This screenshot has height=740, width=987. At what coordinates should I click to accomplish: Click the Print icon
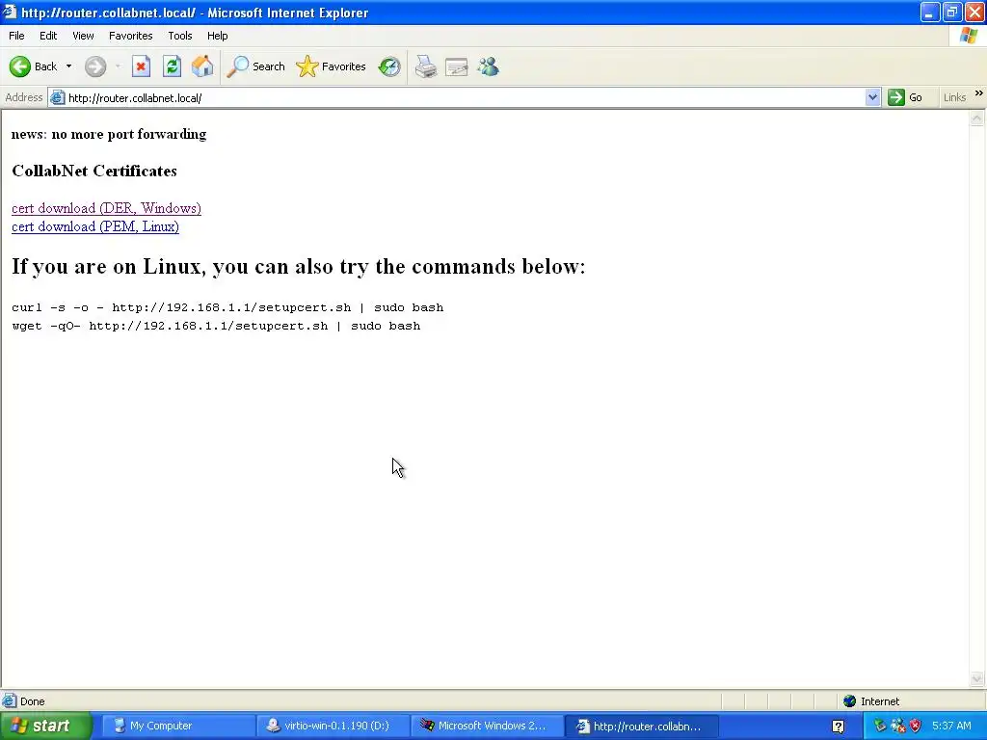pyautogui.click(x=426, y=66)
